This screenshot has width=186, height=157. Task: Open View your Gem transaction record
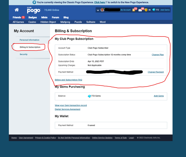click(x=71, y=105)
